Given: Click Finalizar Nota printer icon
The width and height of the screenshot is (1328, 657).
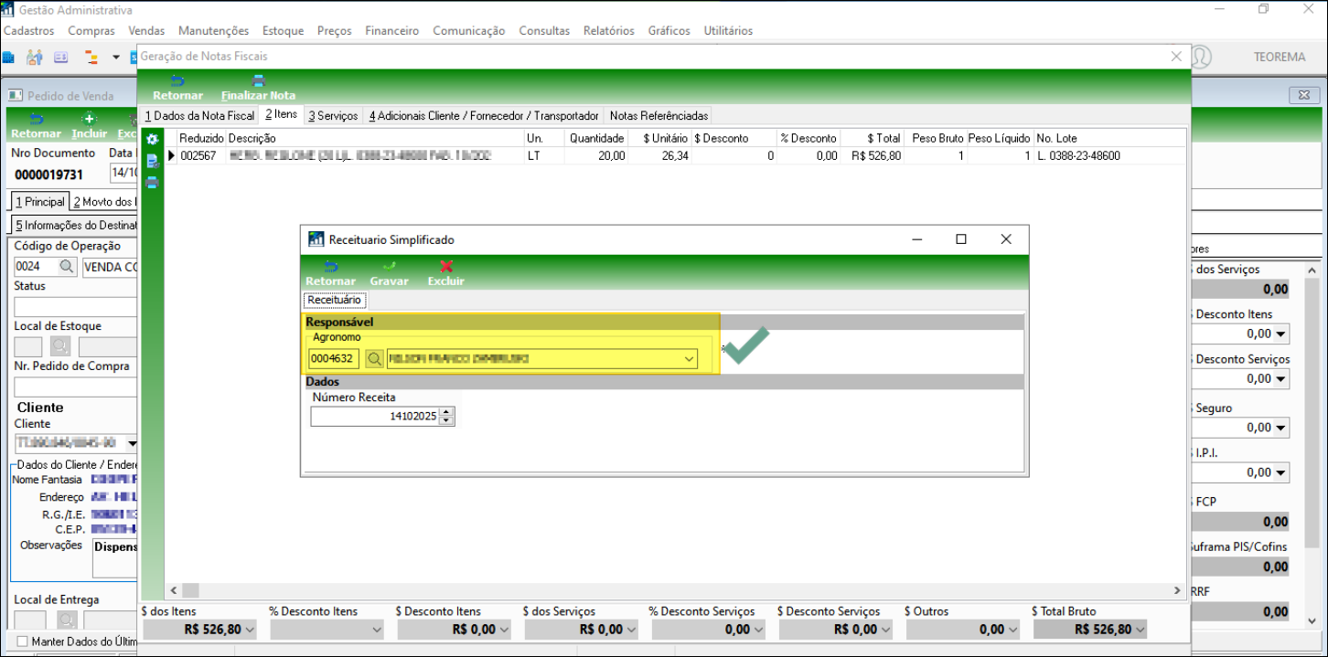Looking at the screenshot, I should pyautogui.click(x=258, y=87).
